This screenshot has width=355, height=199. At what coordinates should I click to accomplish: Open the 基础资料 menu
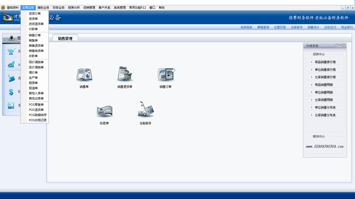pyautogui.click(x=13, y=8)
